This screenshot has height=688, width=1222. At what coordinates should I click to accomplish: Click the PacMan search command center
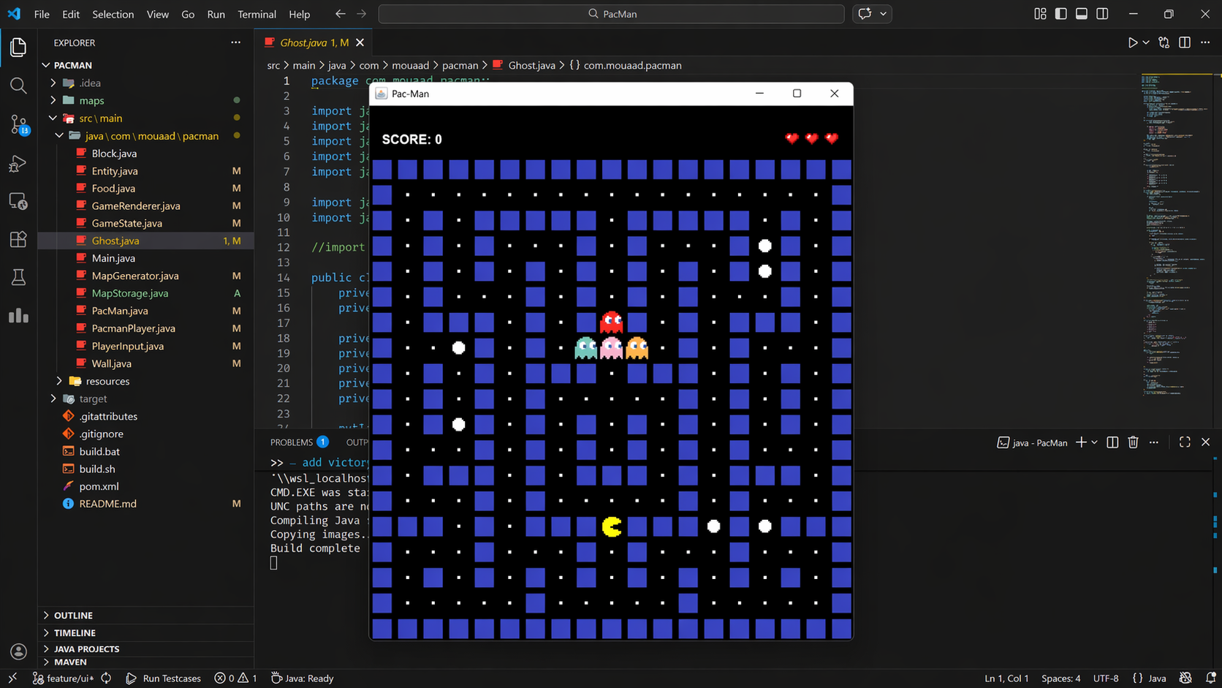[611, 14]
